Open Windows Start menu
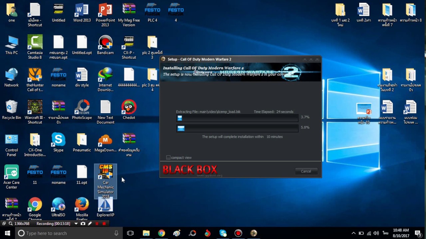Viewport: 426px width, 239px height. point(7,233)
